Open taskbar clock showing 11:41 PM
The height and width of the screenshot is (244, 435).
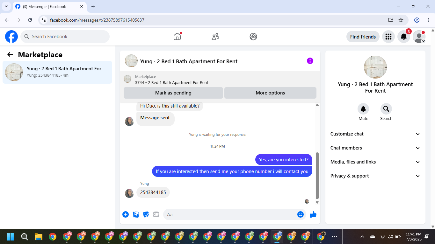(x=413, y=237)
